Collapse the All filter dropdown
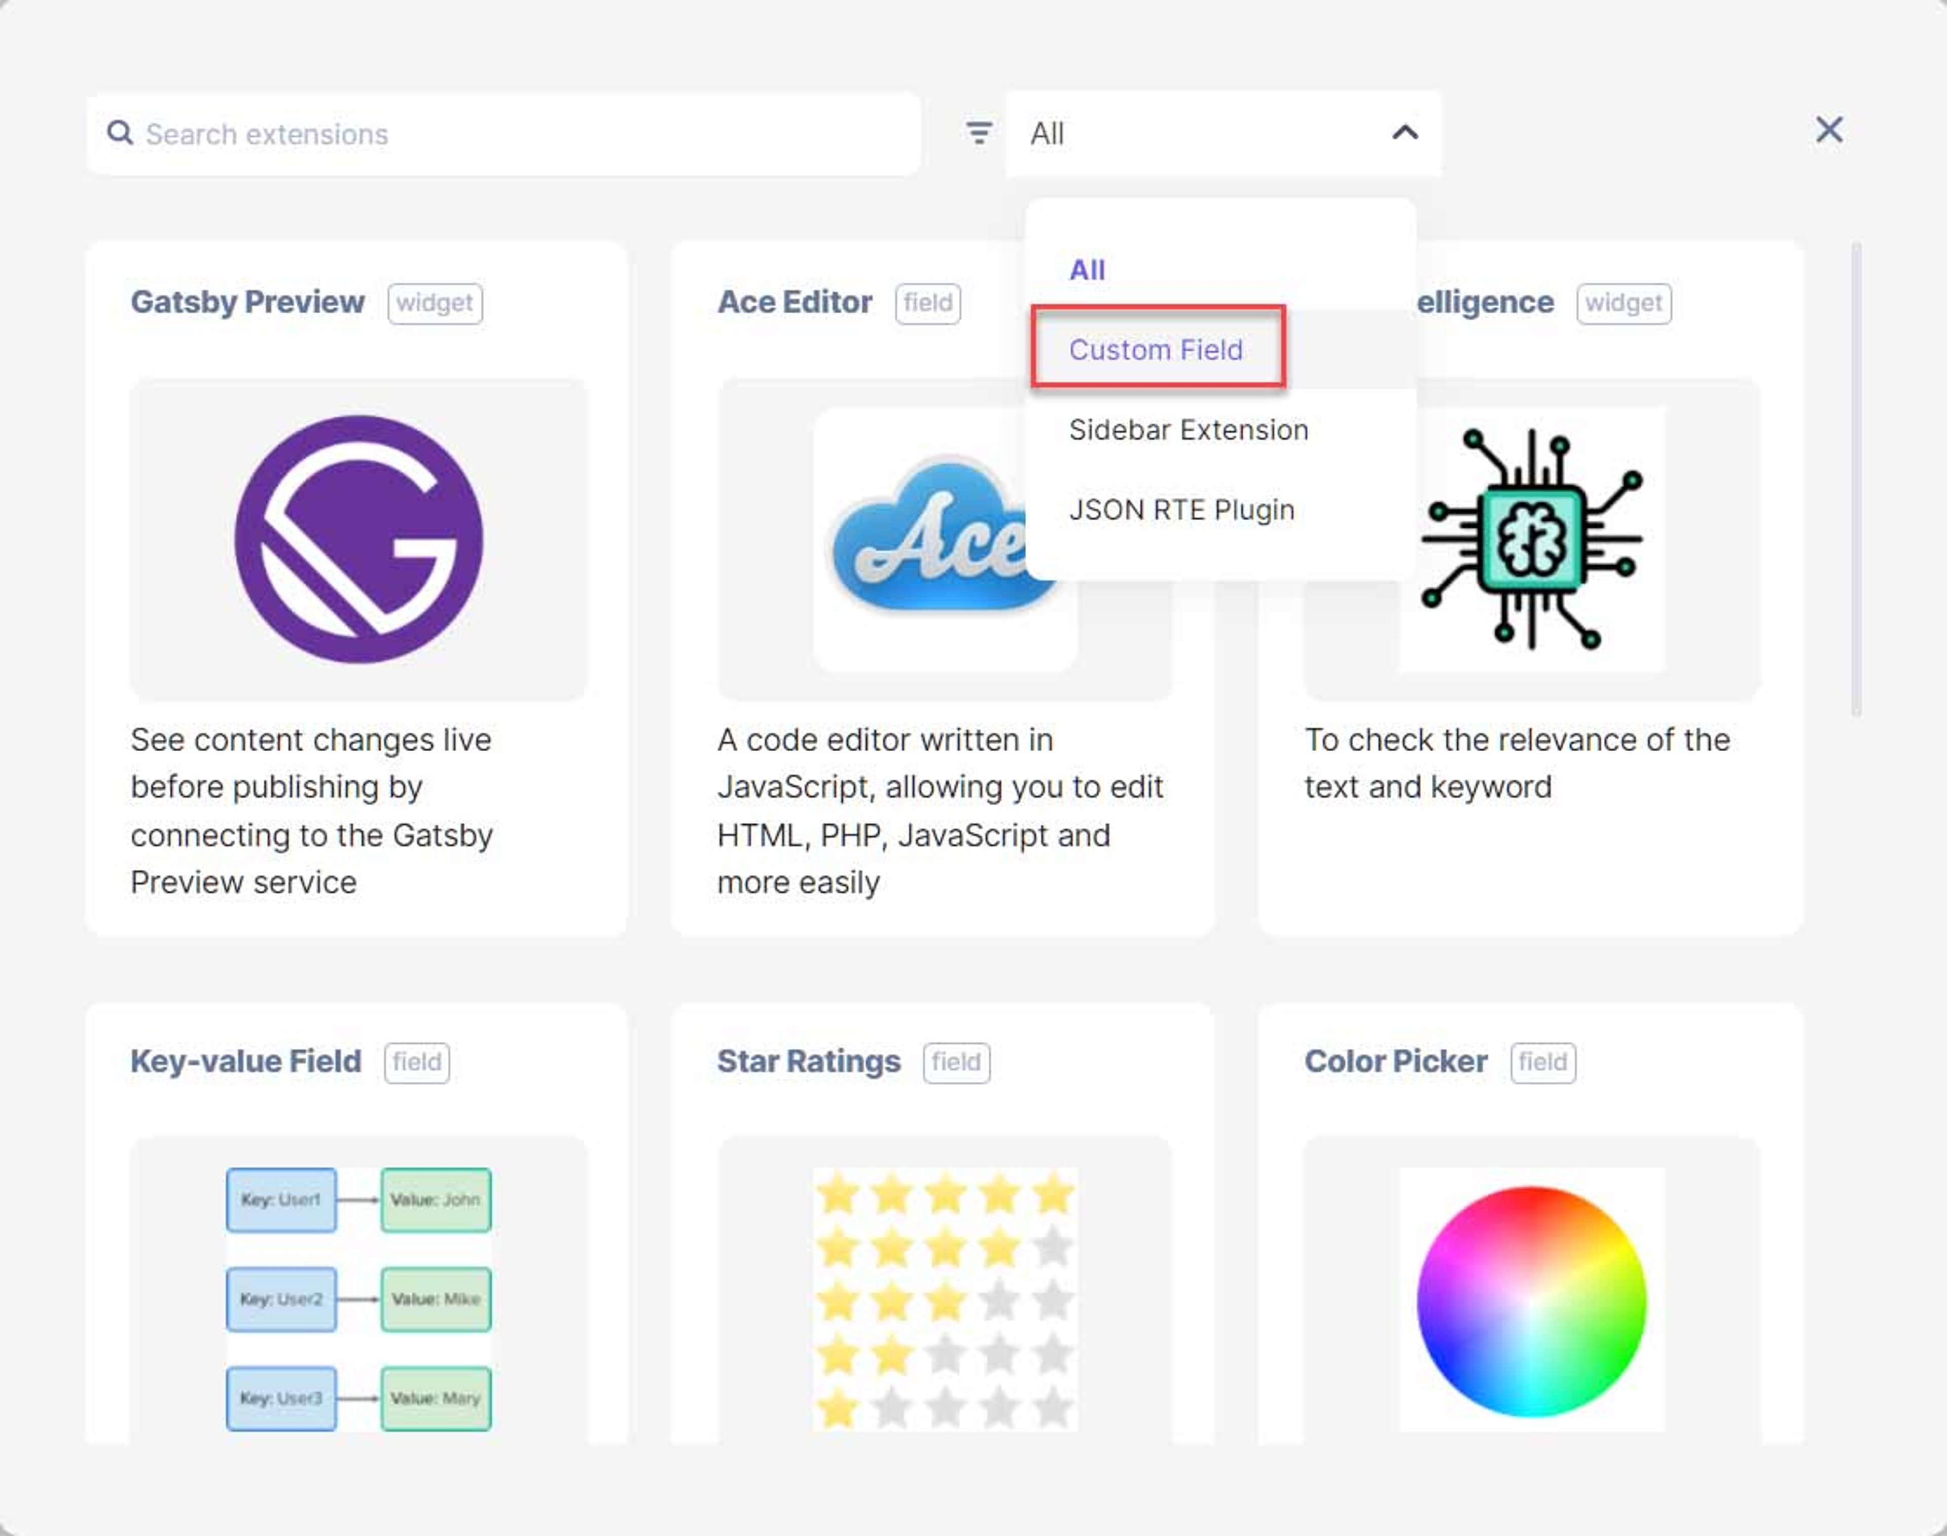Viewport: 1947px width, 1536px height. click(x=1223, y=134)
